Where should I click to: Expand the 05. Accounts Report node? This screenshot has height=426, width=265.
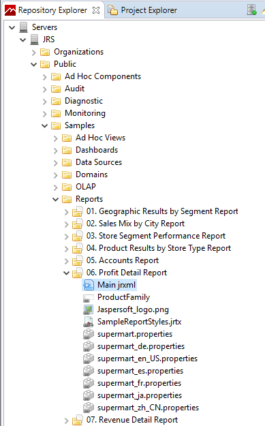(66, 261)
